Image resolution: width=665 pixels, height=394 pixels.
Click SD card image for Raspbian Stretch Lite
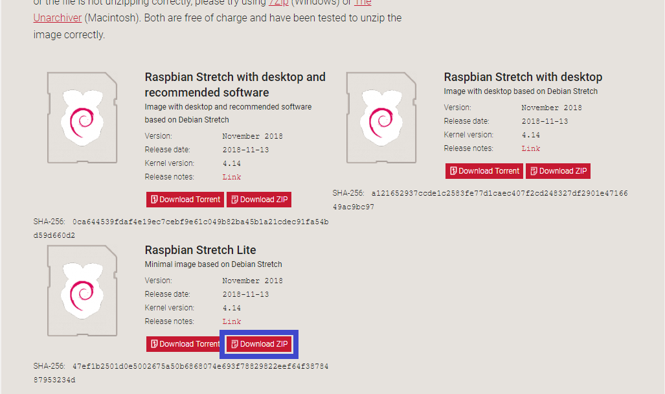coord(82,291)
